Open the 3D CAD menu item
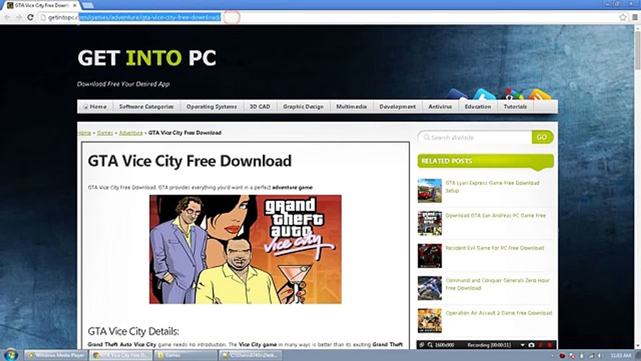 point(260,107)
